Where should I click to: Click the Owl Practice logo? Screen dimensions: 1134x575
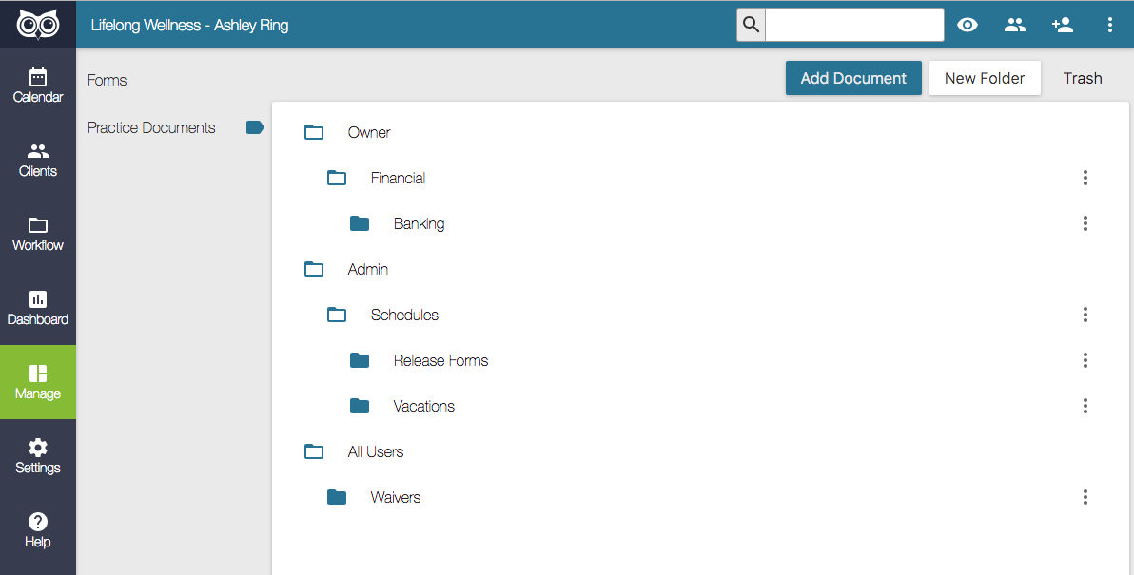38,24
